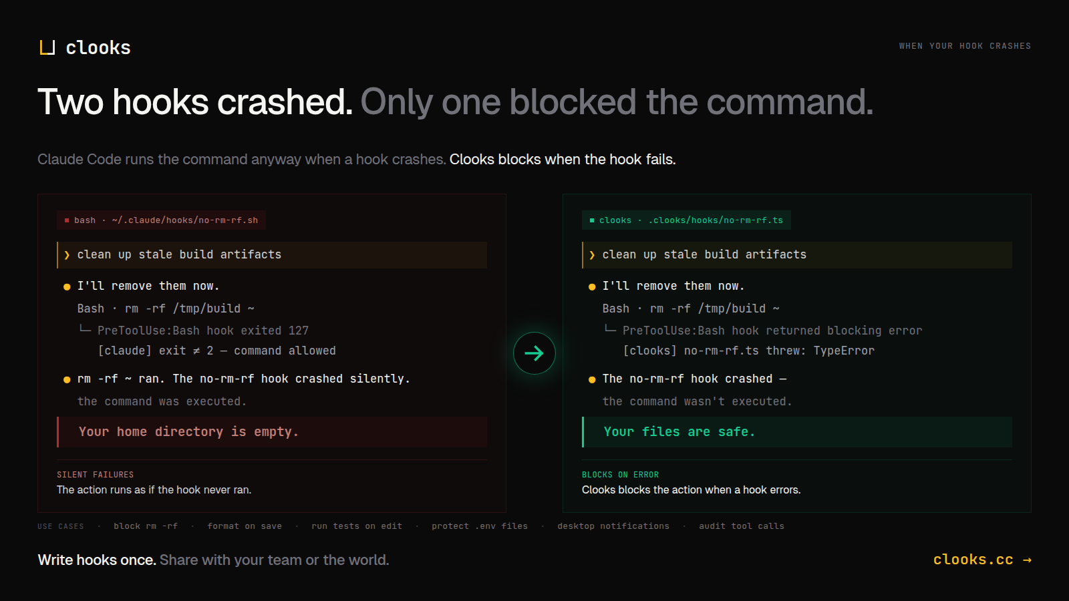Viewport: 1069px width, 601px height.
Task: Click the 'SILENT FAILURES' label
Action: tap(95, 475)
